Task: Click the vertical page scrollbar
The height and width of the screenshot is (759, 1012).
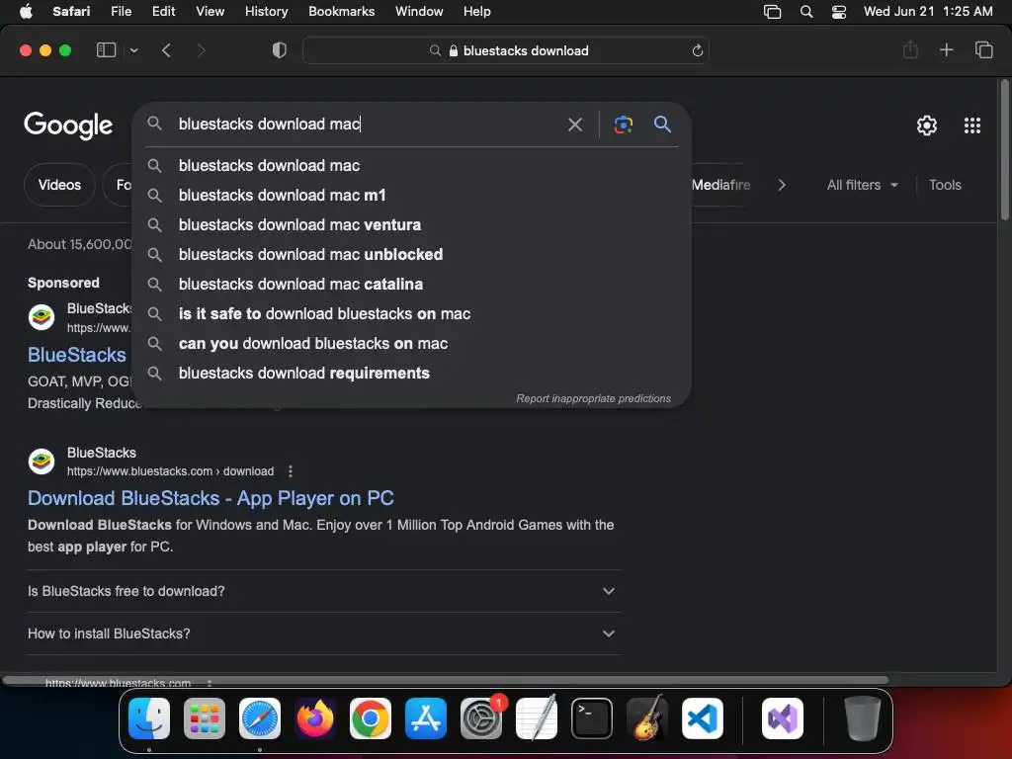Action: point(1005,150)
